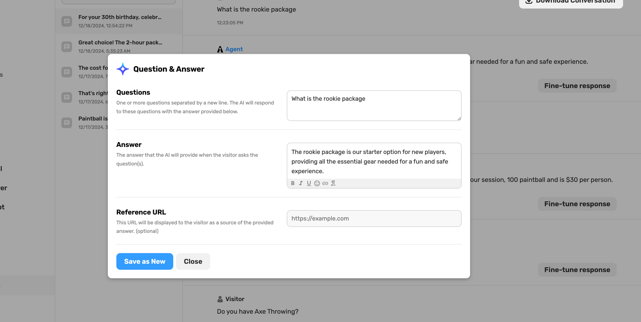This screenshot has height=322, width=641.
Task: Toggle italic formatting in the answer editor
Action: [301, 183]
